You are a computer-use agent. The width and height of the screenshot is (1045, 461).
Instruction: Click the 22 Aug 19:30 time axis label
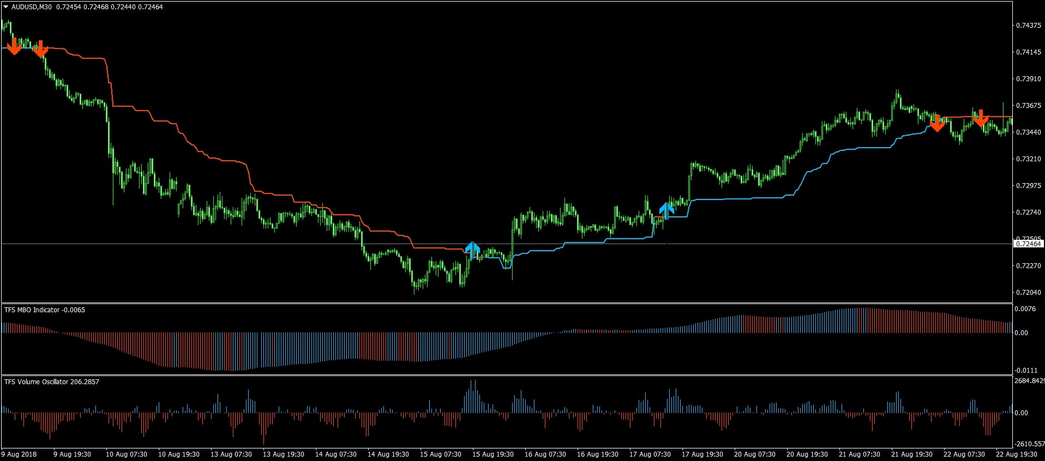pos(1016,454)
